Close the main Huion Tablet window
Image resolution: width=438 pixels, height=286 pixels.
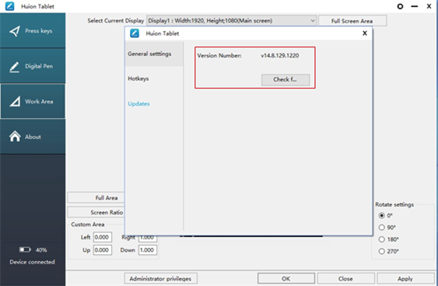pos(429,6)
